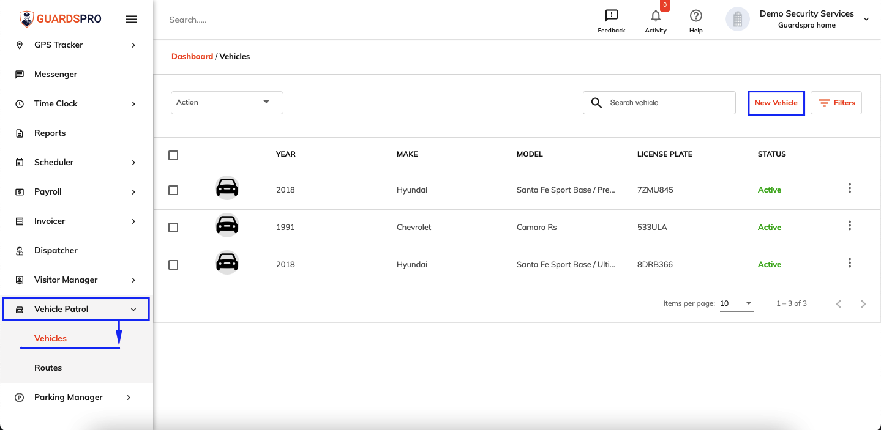Click the Payroll icon
881x430 pixels.
[x=20, y=191]
